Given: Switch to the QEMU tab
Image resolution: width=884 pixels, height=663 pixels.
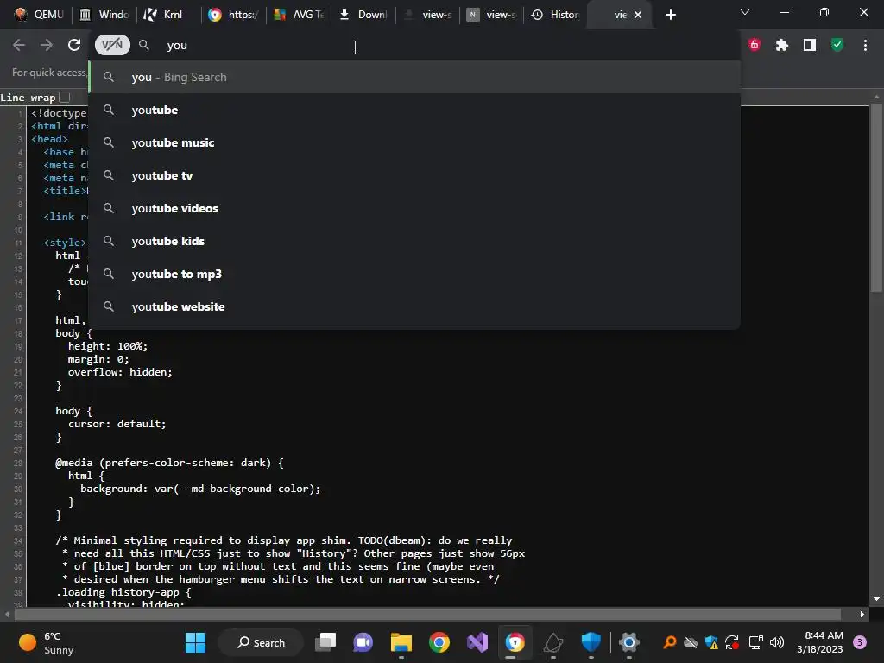Looking at the screenshot, I should tap(38, 15).
